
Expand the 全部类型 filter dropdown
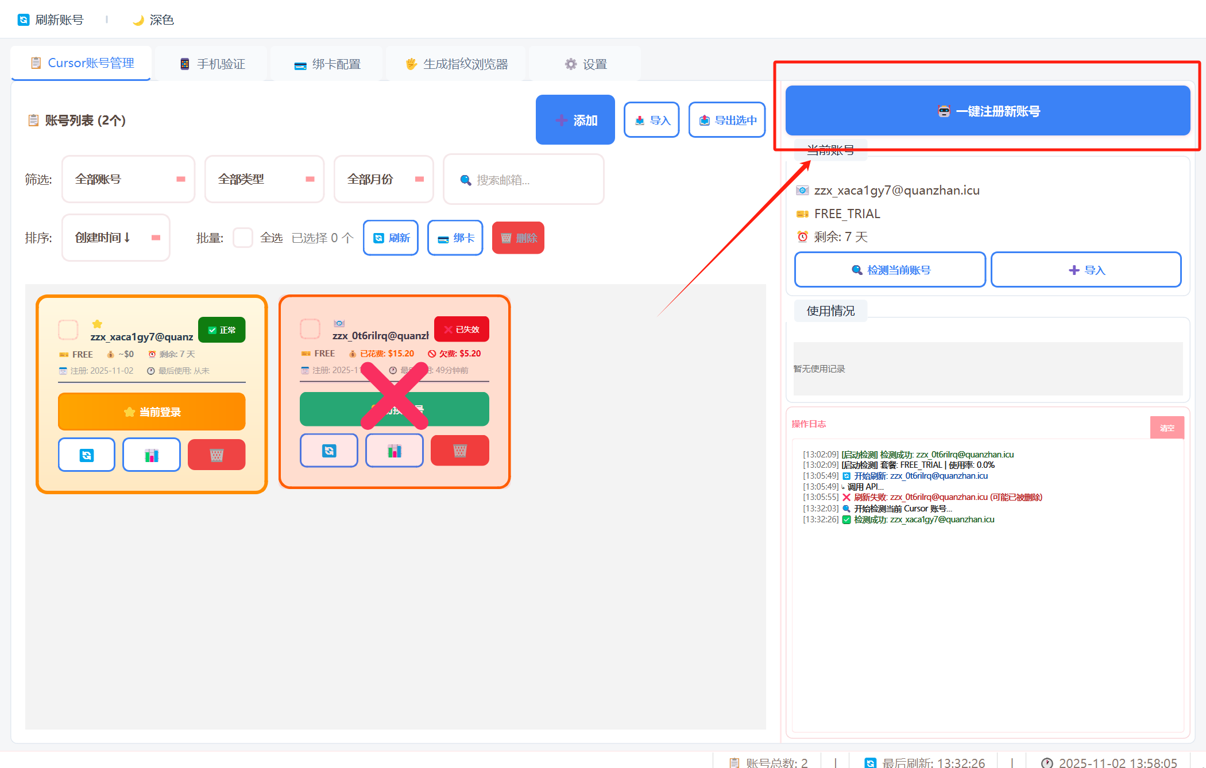point(264,179)
